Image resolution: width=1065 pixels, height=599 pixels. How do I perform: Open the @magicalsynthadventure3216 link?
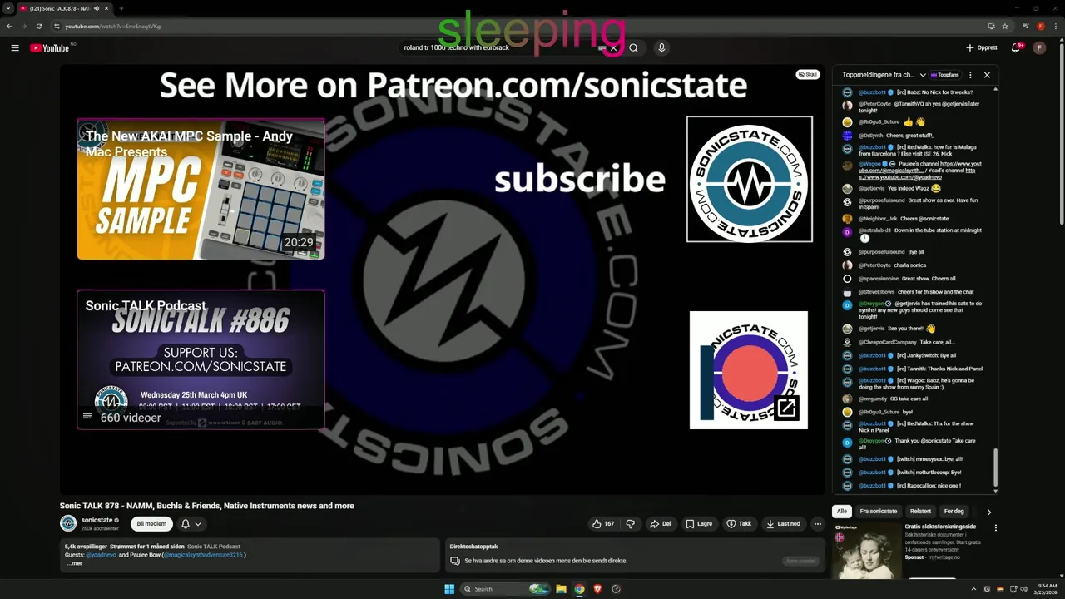[x=203, y=555]
